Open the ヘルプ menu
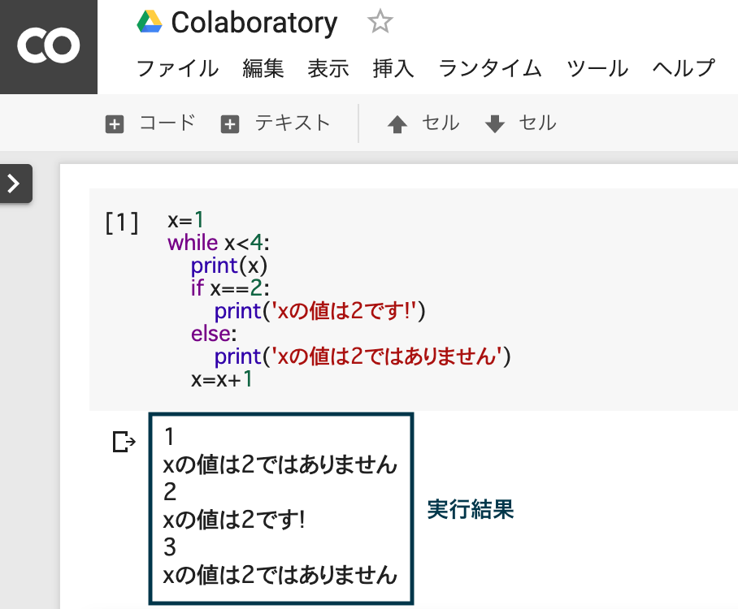 point(684,68)
